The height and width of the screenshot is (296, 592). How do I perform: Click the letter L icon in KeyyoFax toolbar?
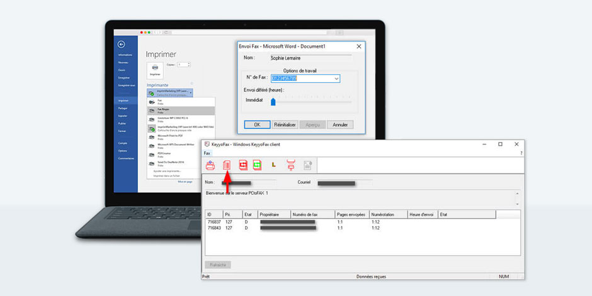pyautogui.click(x=274, y=165)
